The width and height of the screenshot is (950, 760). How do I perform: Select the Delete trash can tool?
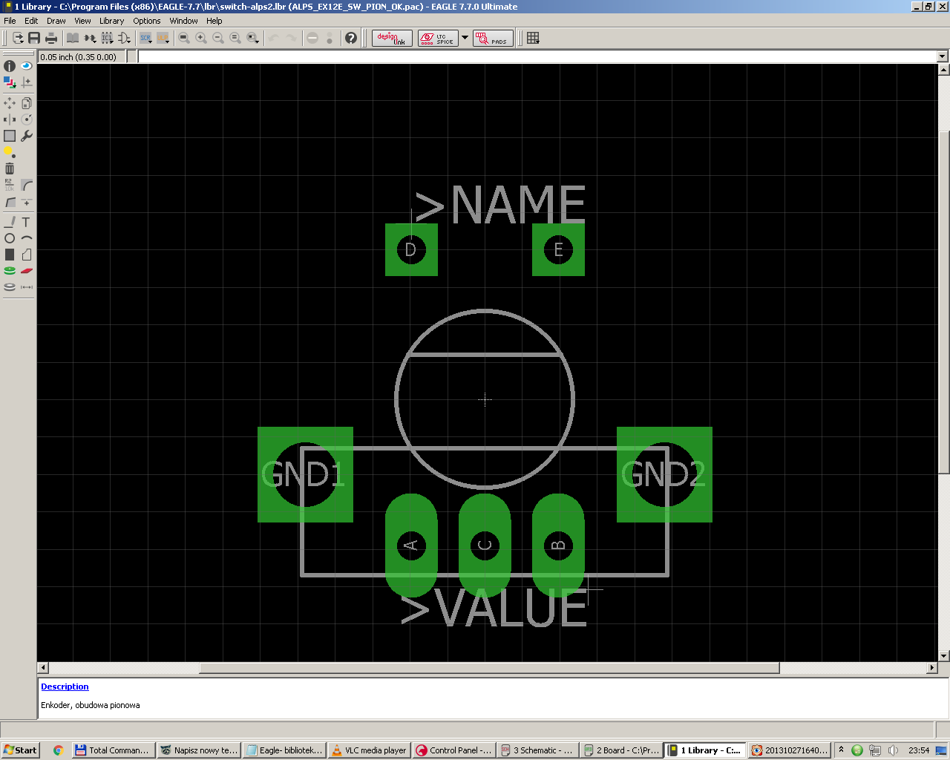(x=10, y=168)
